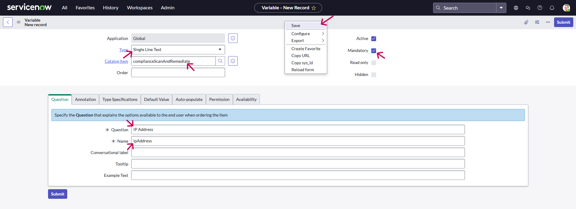Open the personalize form settings icon
576x209 pixels.
pyautogui.click(x=537, y=22)
